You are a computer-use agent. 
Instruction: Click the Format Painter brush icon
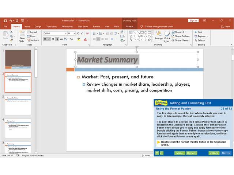(x=12, y=40)
